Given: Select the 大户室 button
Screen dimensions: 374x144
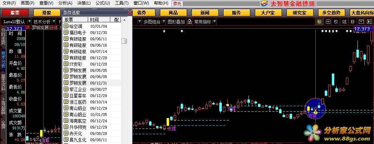Looking at the screenshot, I should [268, 13].
